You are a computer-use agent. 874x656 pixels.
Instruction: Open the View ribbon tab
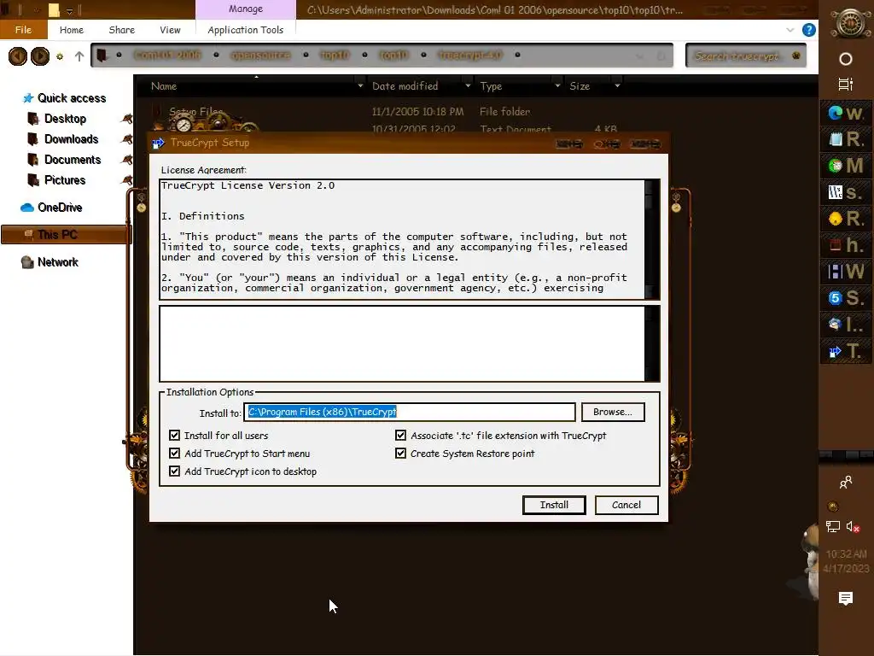[x=170, y=30]
